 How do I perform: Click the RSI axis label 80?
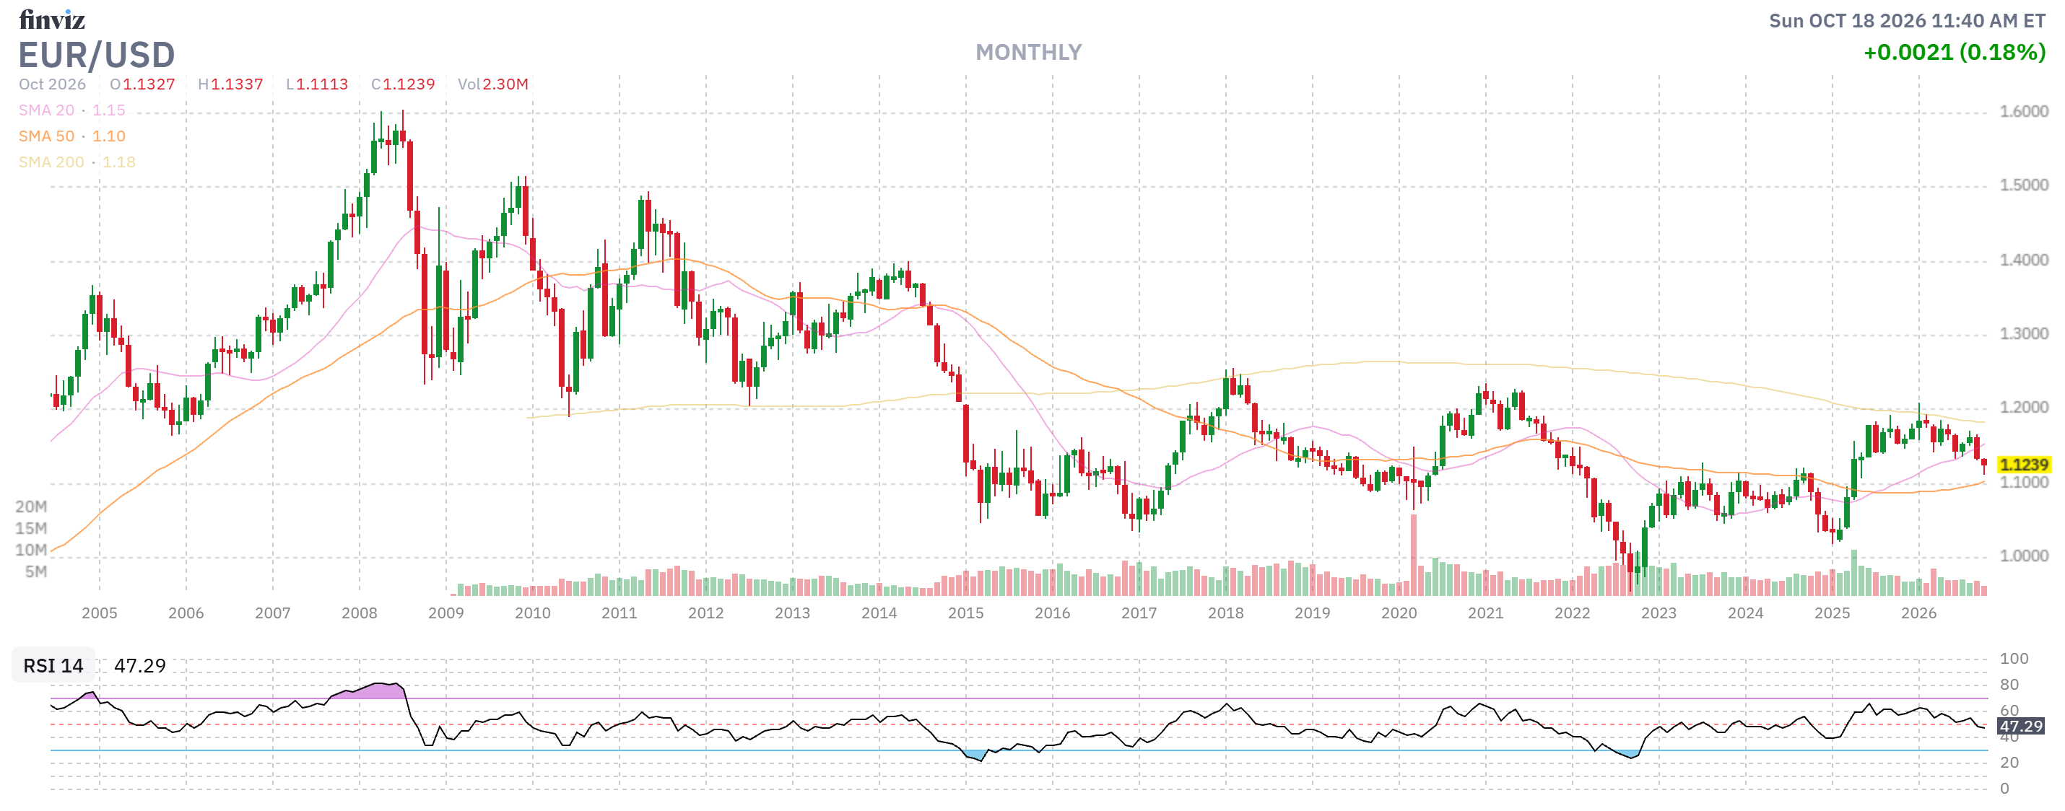tap(2009, 685)
